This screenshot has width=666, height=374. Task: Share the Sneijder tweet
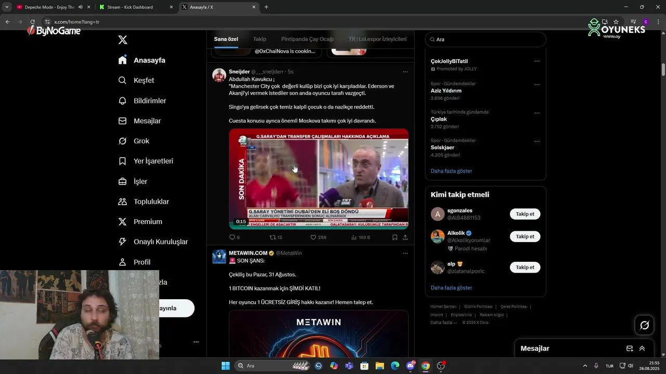pos(405,237)
